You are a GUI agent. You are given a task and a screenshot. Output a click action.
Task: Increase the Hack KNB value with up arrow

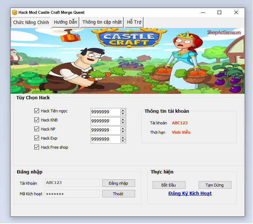coord(123,120)
